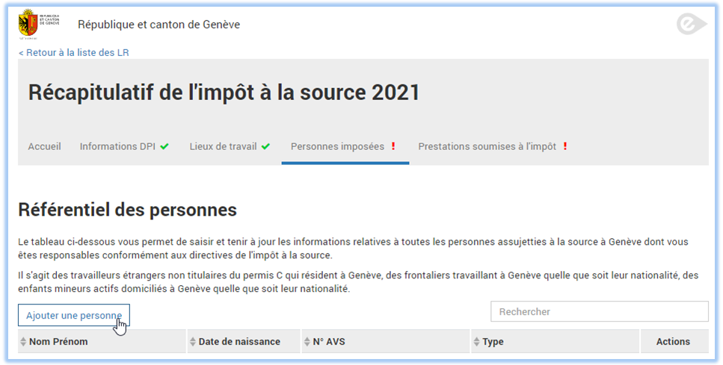The width and height of the screenshot is (723, 365).
Task: Sort the table by Nom Prénom arrows
Action: coord(23,342)
